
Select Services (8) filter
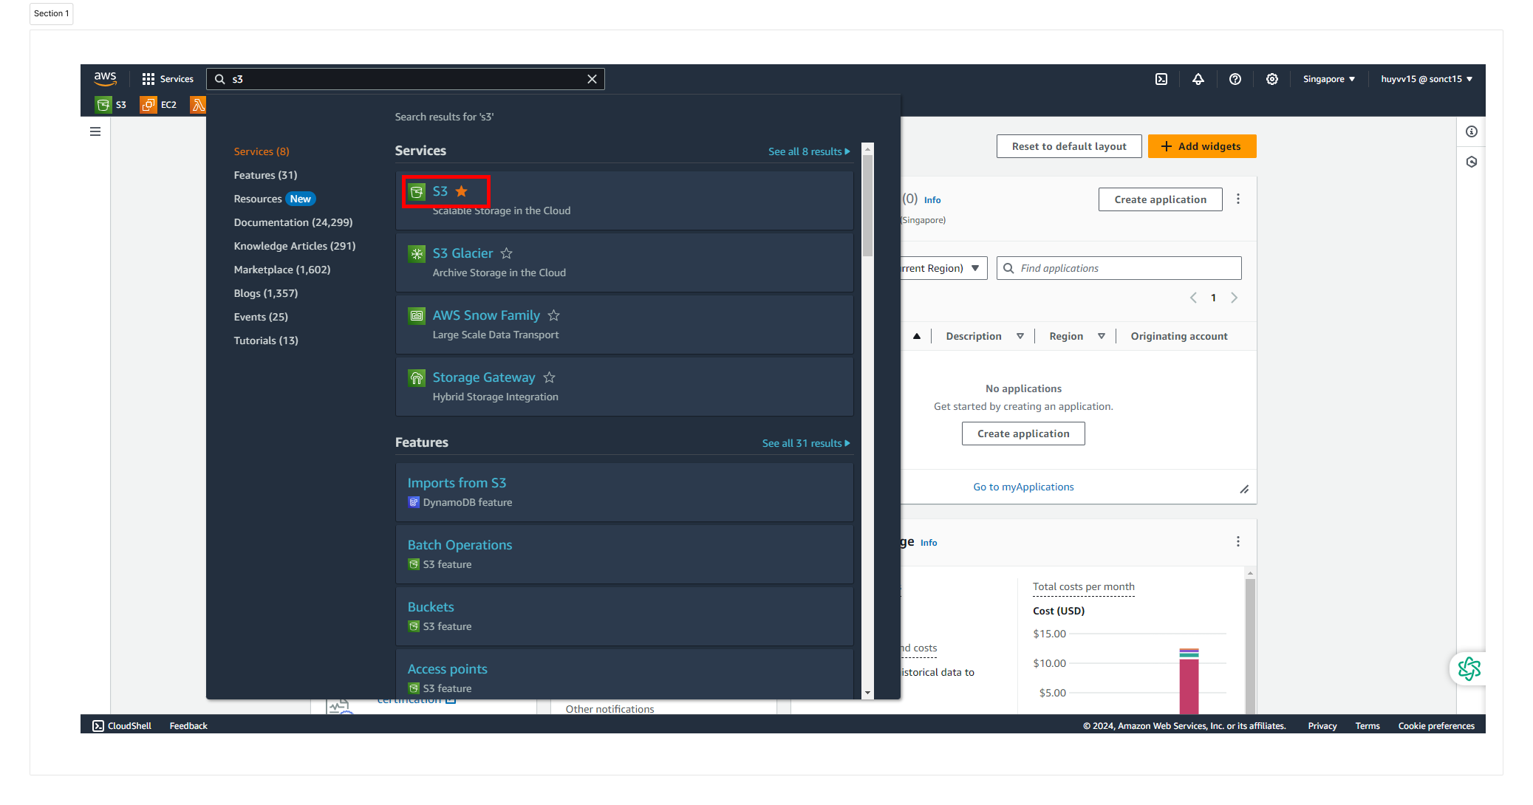coord(262,151)
